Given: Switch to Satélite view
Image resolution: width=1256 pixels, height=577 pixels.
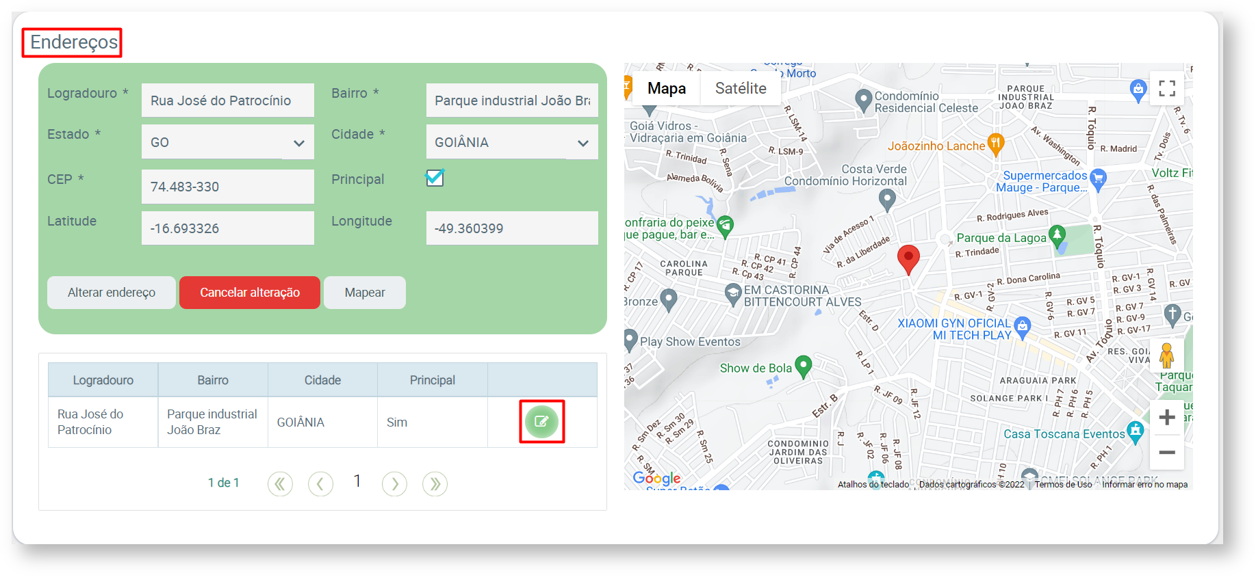Looking at the screenshot, I should [741, 88].
